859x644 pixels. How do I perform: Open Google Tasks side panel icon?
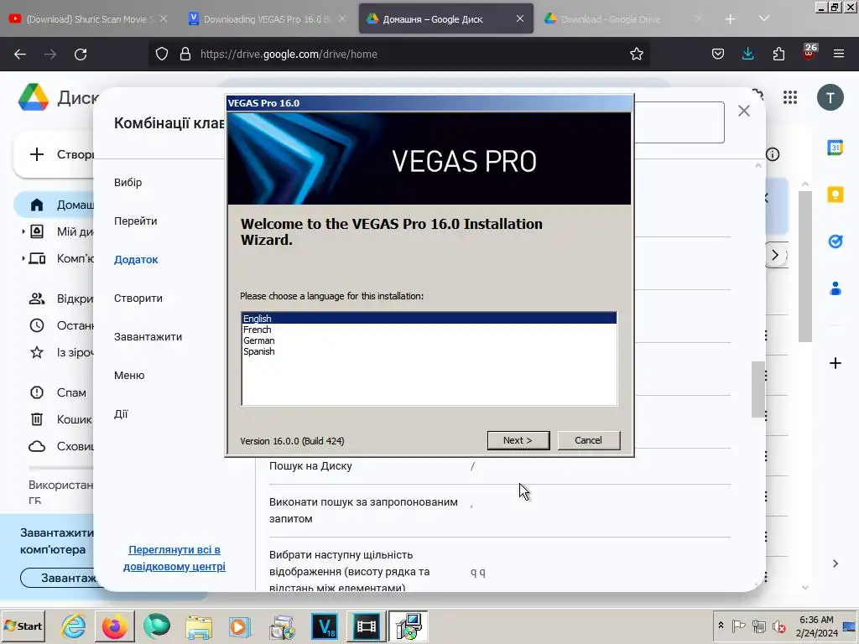tap(835, 241)
